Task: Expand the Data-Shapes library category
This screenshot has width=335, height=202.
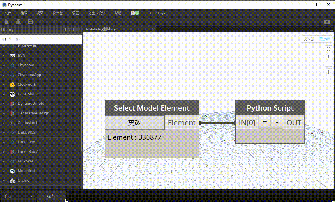Action: tap(3, 94)
